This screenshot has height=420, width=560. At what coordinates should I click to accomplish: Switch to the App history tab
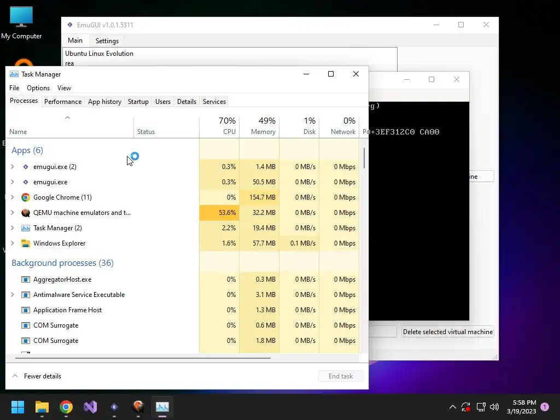(104, 102)
